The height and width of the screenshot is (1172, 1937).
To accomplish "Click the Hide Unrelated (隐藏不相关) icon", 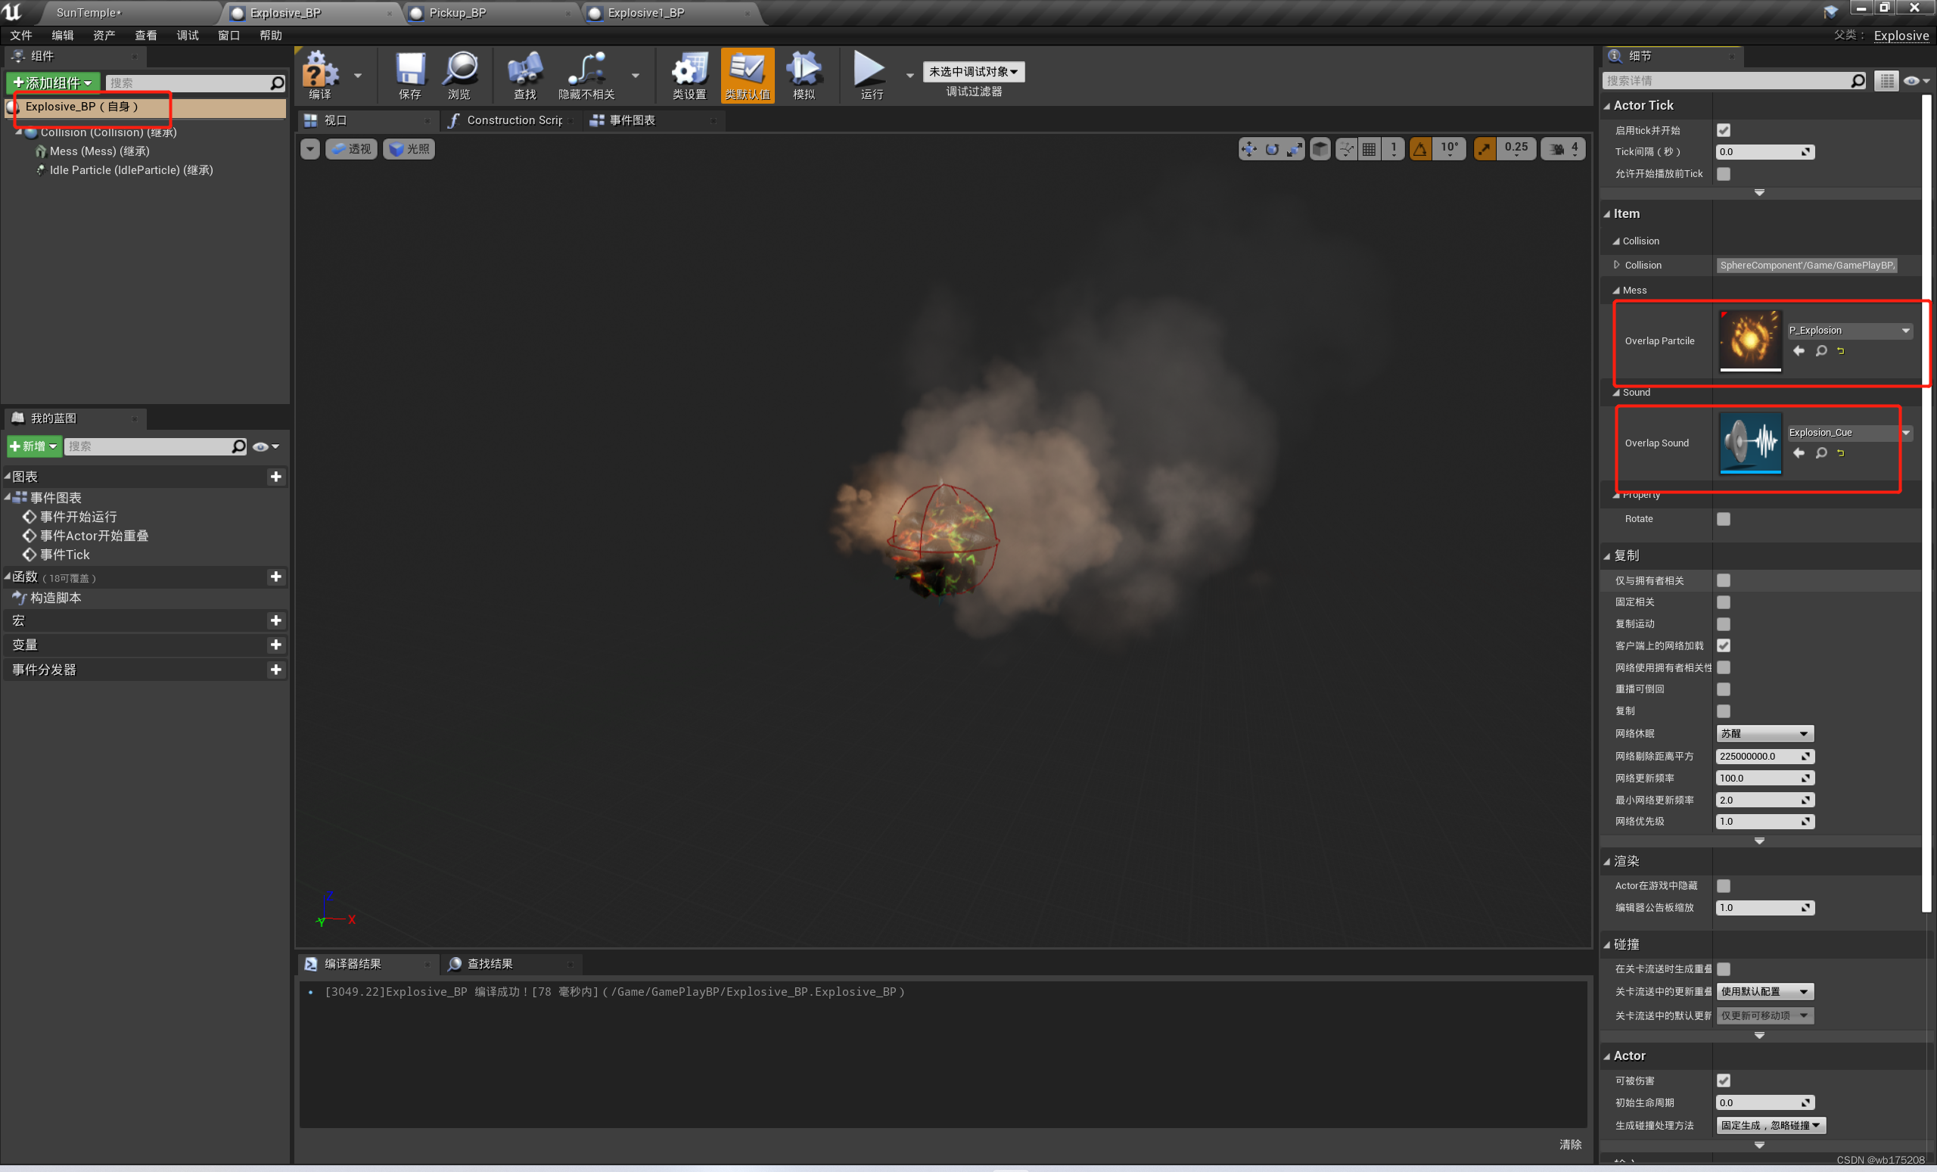I will pyautogui.click(x=586, y=76).
